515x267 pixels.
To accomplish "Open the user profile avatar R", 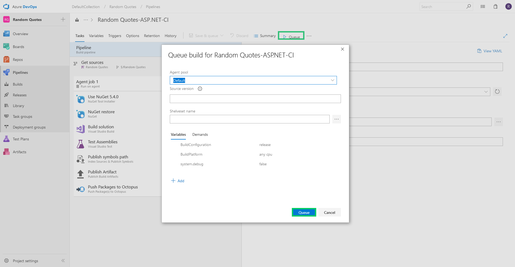I will tap(508, 6).
